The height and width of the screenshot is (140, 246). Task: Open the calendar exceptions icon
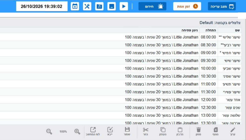coord(75,6)
